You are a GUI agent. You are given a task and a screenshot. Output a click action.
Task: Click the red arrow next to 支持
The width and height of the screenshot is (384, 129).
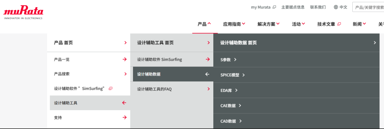click(x=125, y=118)
